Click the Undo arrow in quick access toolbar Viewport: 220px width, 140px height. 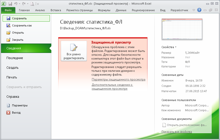16,4
